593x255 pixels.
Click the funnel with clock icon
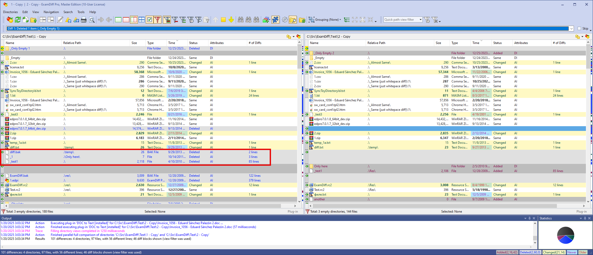pos(191,20)
